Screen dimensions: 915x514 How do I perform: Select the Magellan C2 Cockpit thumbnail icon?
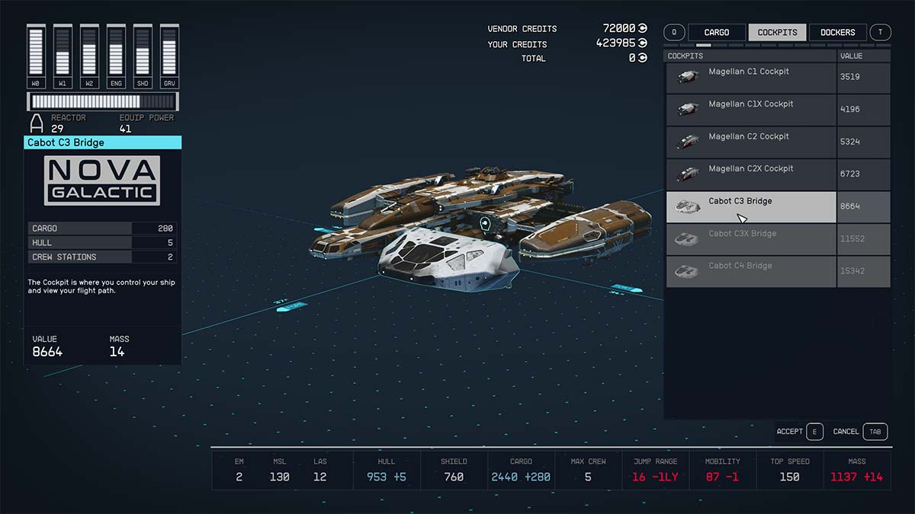[690, 141]
